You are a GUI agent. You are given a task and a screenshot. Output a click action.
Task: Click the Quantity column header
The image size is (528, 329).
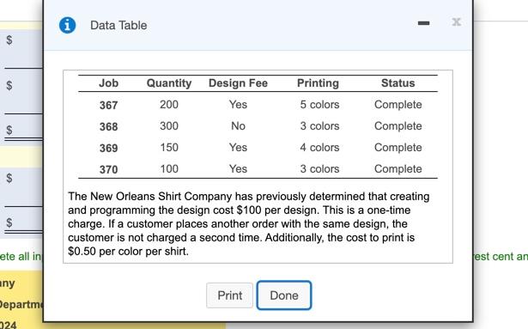(169, 83)
